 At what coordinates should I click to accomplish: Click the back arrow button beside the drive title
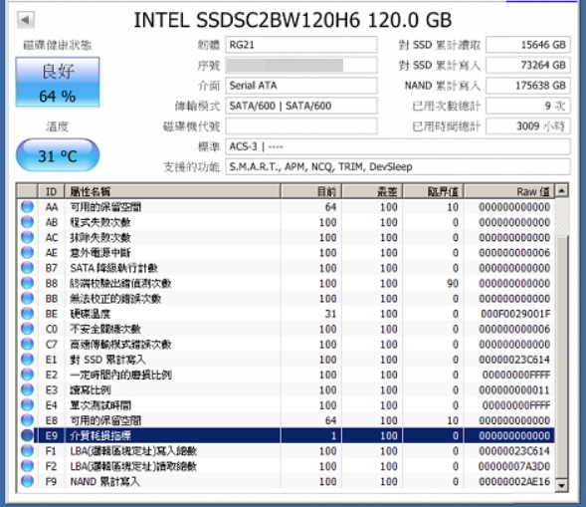click(x=26, y=20)
